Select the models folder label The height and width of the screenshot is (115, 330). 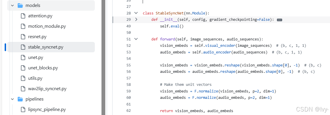click(x=33, y=6)
